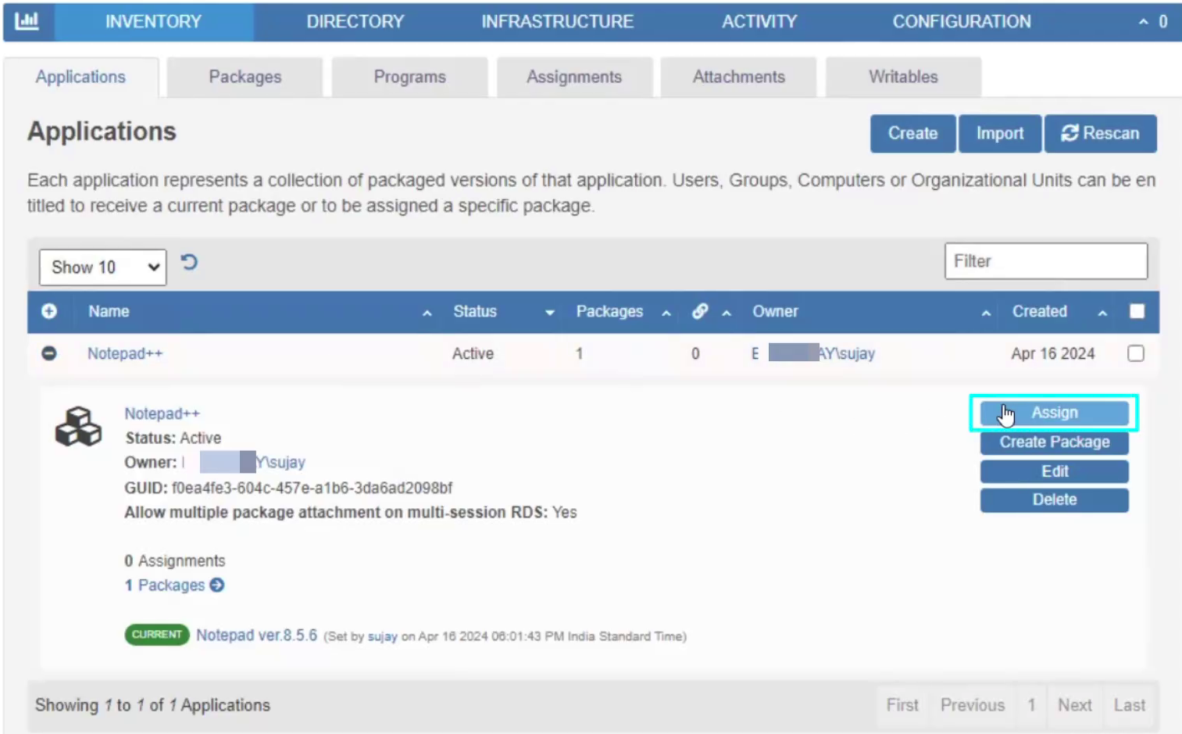Click the Status column sort chevron

(x=549, y=312)
